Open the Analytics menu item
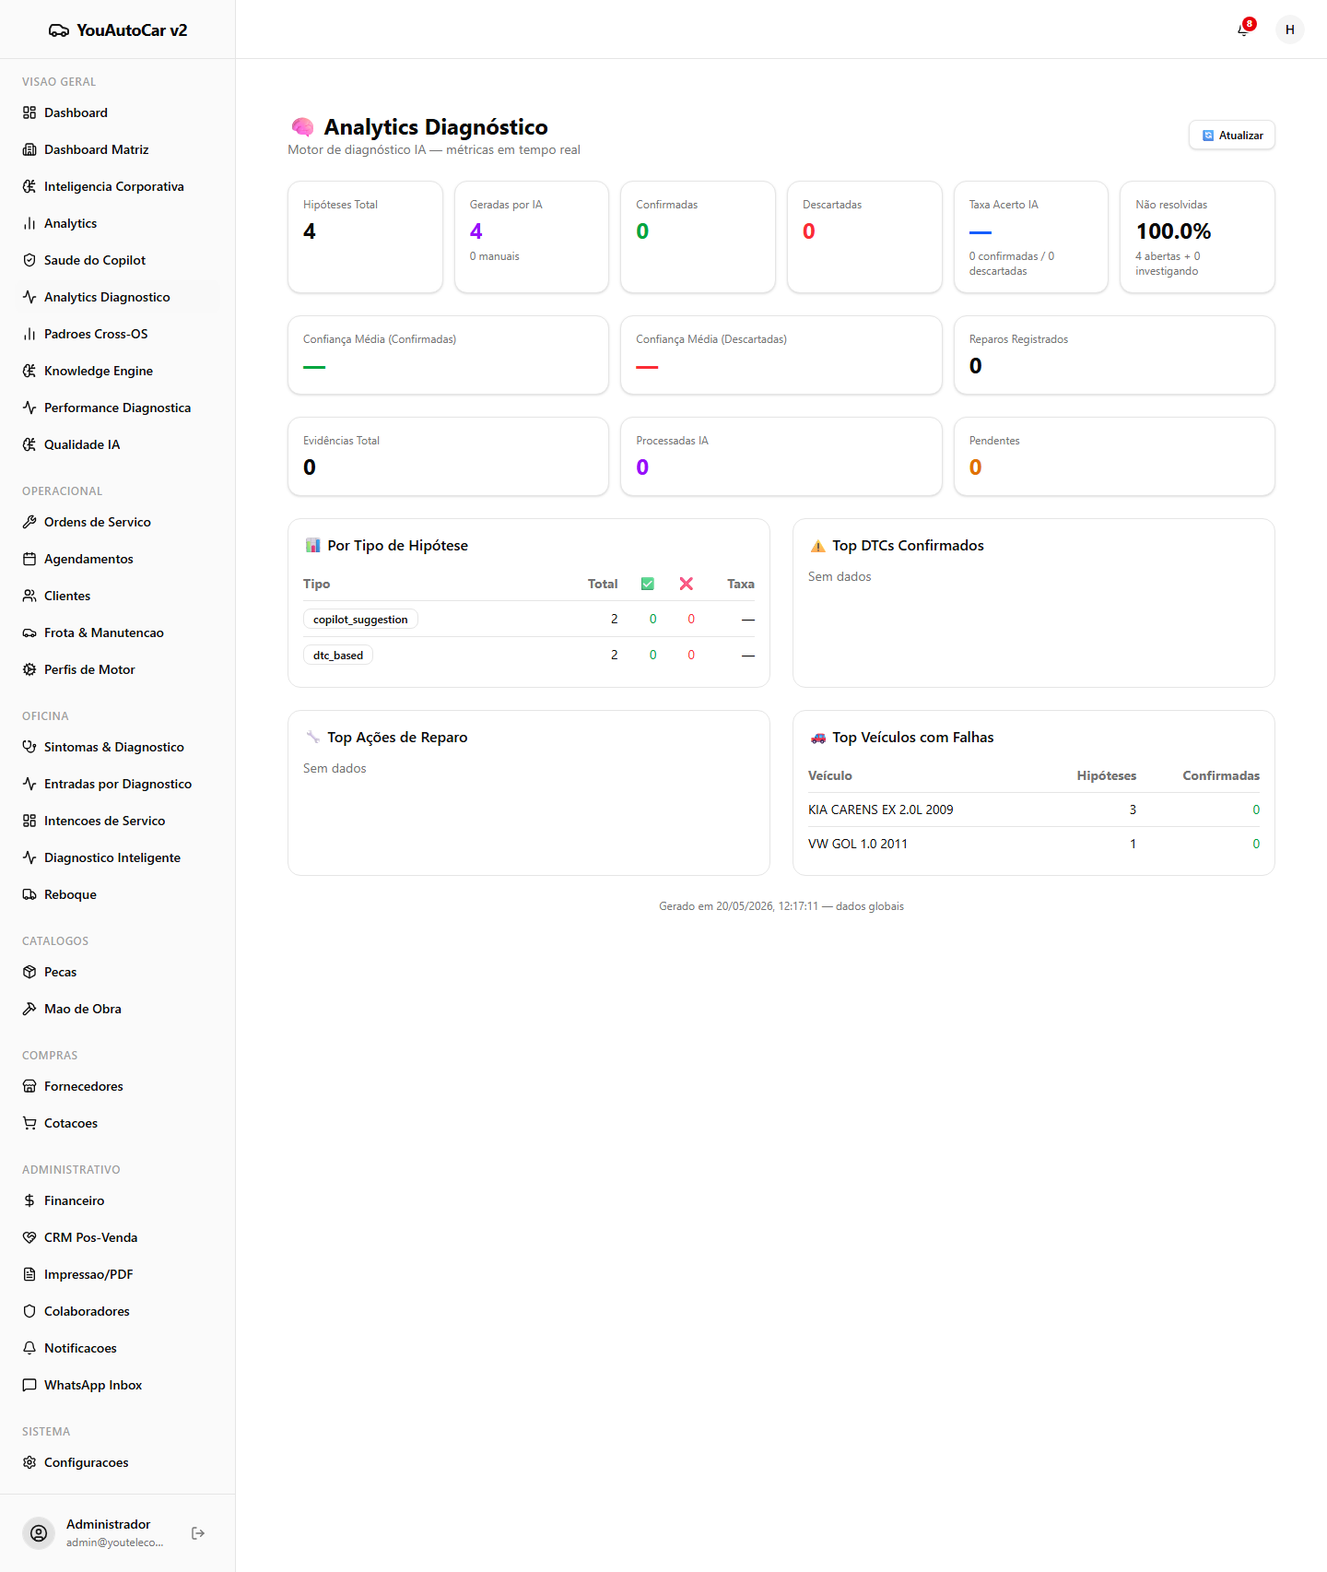 pos(117,223)
